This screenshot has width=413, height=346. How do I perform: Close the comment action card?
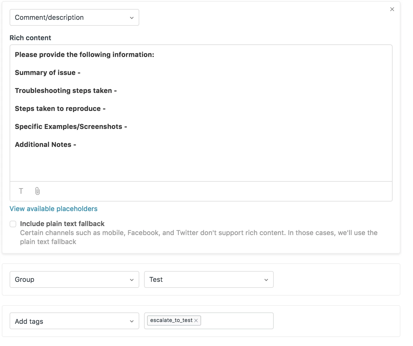coord(392,9)
